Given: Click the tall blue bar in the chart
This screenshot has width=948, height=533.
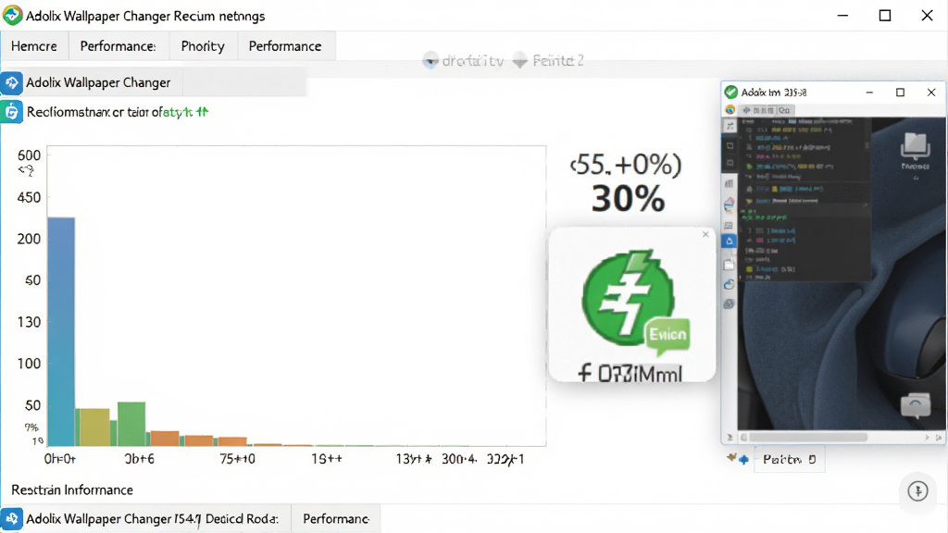Looking at the screenshot, I should pyautogui.click(x=61, y=332).
